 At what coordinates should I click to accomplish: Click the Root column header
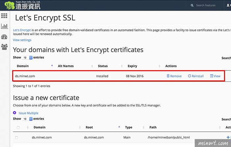point(89,127)
